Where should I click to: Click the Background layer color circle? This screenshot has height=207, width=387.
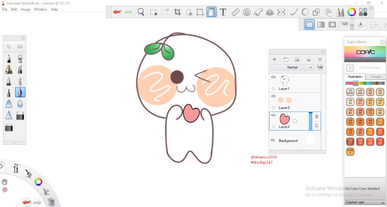(311, 140)
